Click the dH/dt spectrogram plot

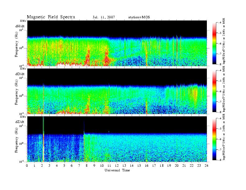(117, 43)
